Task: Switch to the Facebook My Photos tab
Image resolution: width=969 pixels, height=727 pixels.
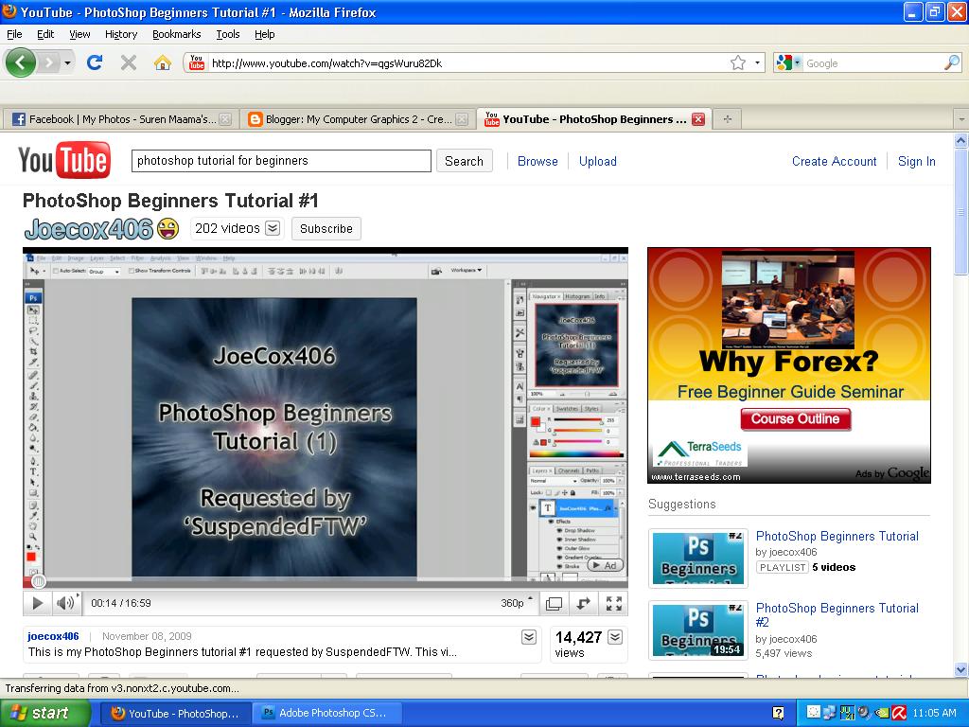Action: tap(120, 119)
